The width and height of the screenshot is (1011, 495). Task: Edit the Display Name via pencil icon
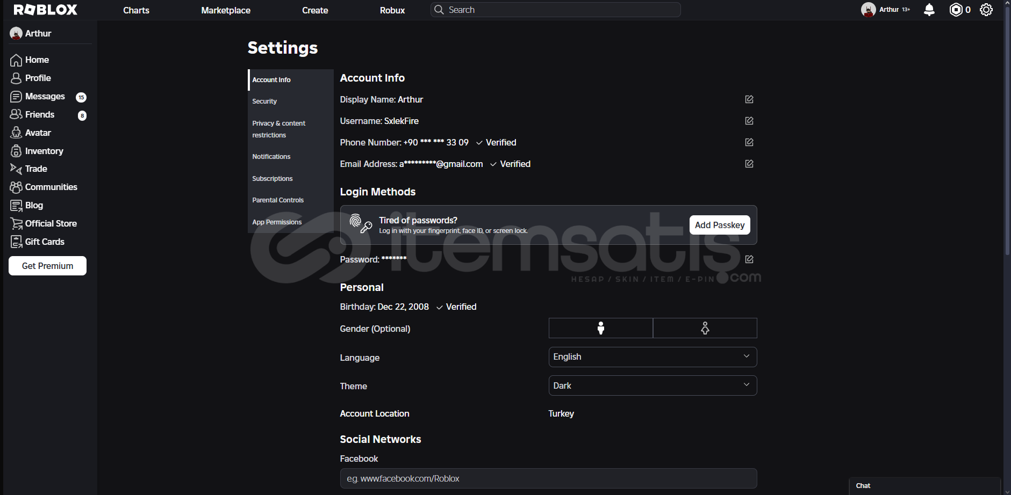(x=749, y=99)
